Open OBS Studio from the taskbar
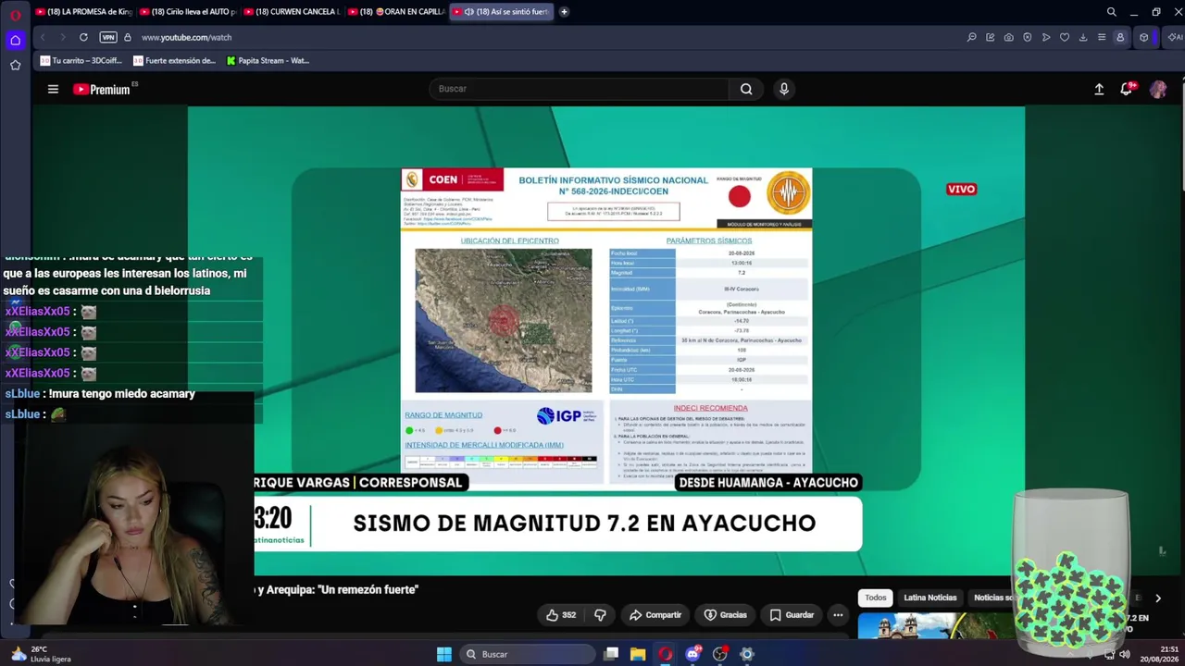Screen dimensions: 1185x666 (720, 654)
